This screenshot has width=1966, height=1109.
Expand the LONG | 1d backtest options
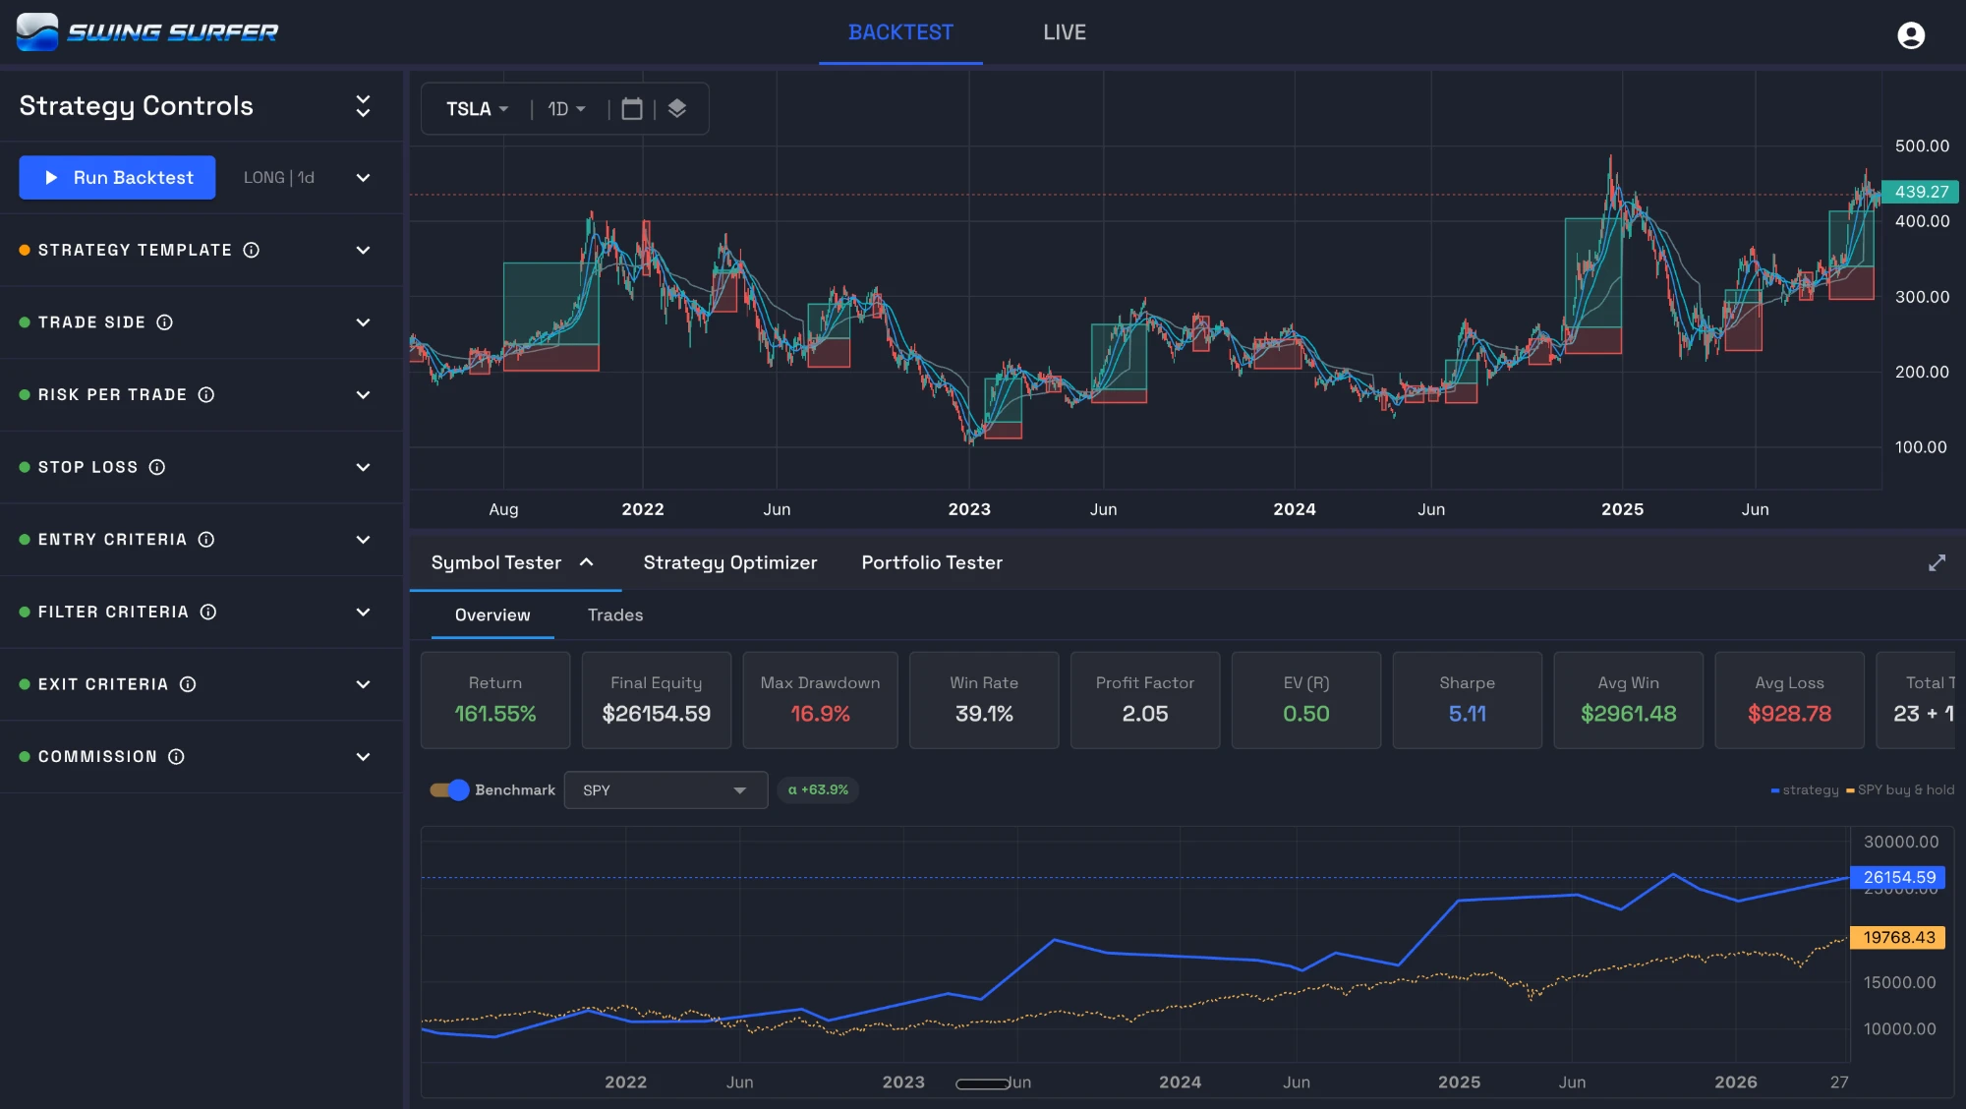click(x=363, y=178)
